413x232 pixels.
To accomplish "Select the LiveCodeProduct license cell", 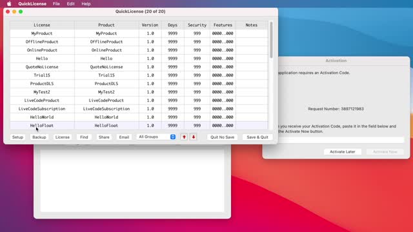I will coord(42,101).
